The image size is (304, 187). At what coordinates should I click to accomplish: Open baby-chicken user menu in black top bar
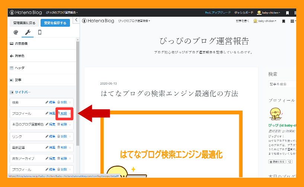269,13
